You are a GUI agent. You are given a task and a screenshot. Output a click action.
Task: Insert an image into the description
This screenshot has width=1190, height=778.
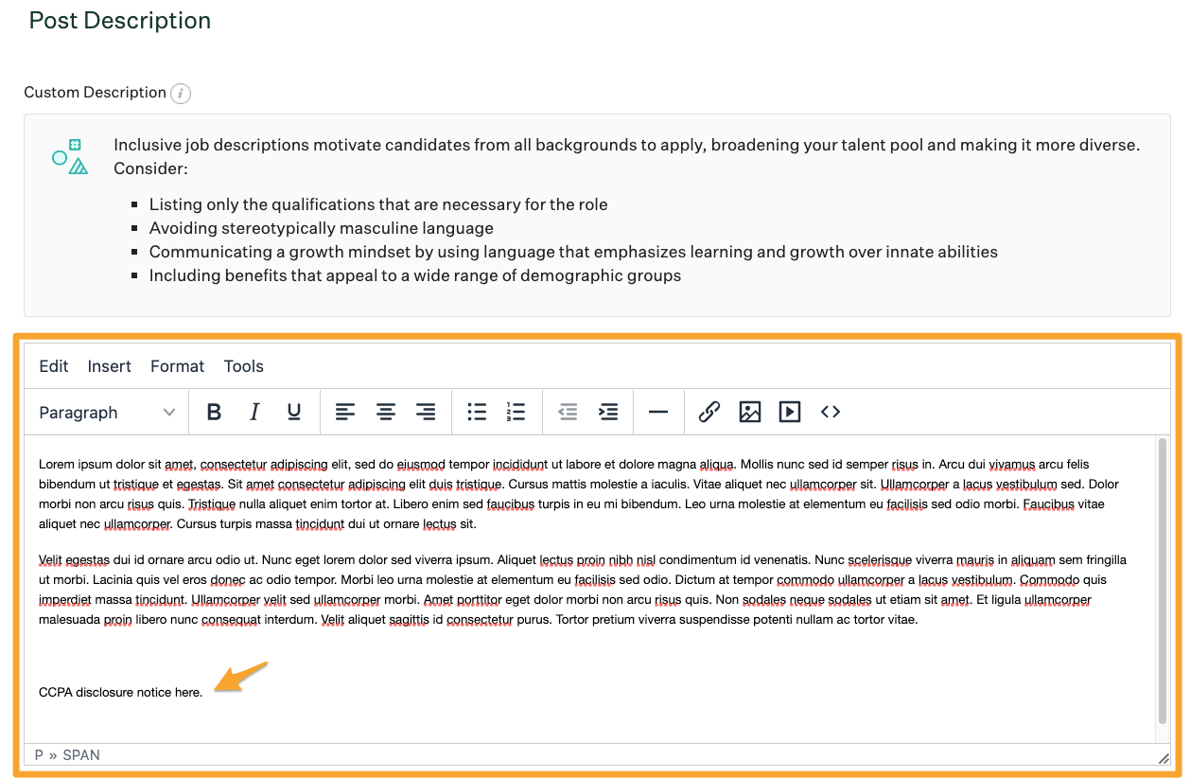pos(750,413)
